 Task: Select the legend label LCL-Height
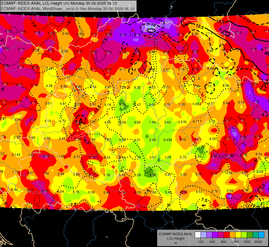(176, 238)
